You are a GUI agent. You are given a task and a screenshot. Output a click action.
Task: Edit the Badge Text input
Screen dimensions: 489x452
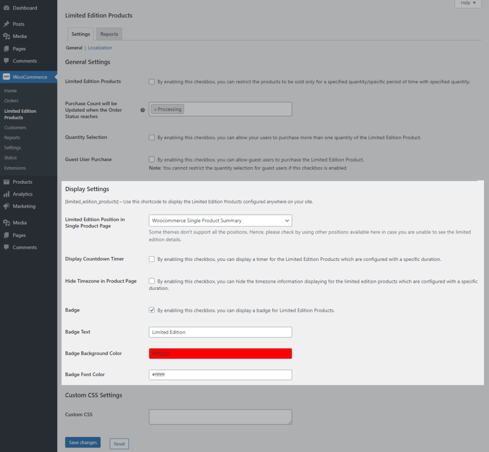coord(220,332)
